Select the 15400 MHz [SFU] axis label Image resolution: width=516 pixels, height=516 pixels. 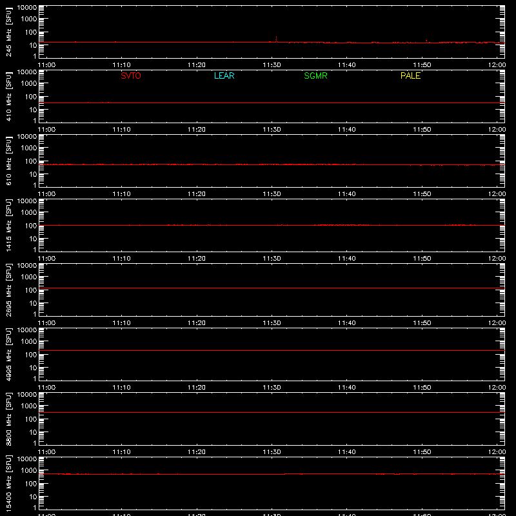(8, 483)
